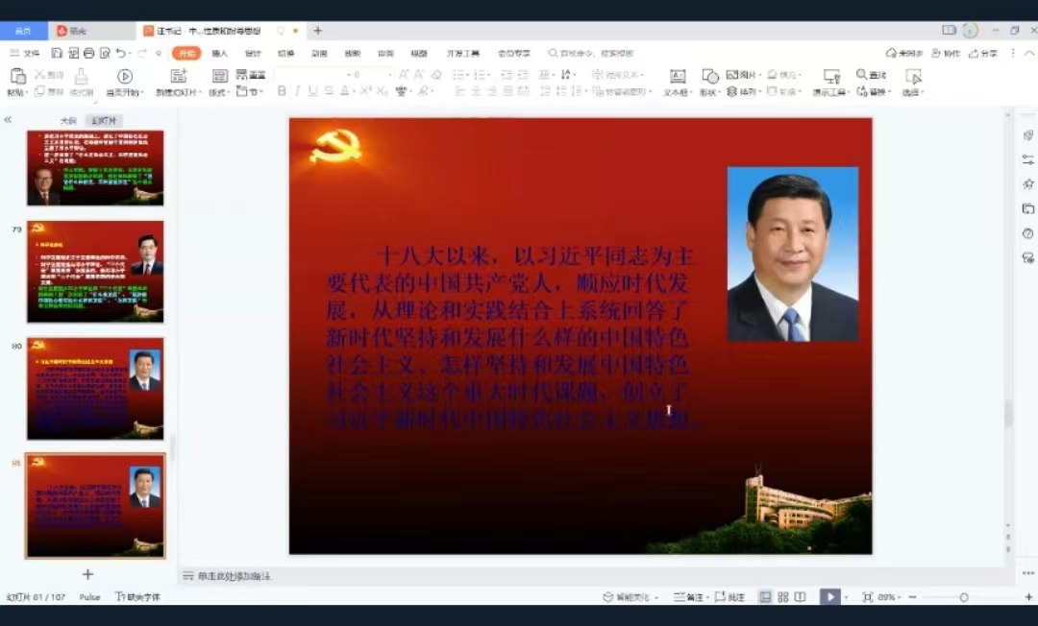Click the Paste icon in the ribbon

17,76
